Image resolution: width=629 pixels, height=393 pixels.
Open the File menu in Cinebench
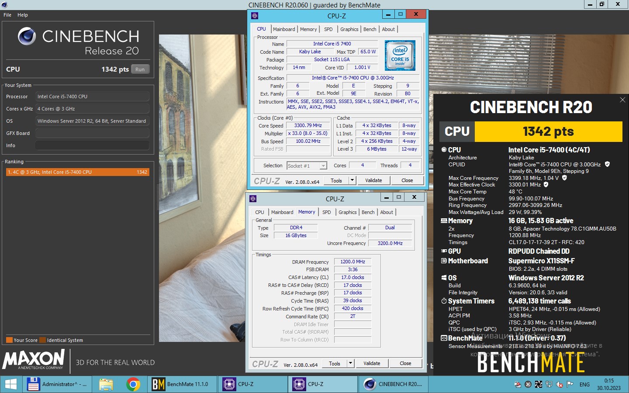7,15
